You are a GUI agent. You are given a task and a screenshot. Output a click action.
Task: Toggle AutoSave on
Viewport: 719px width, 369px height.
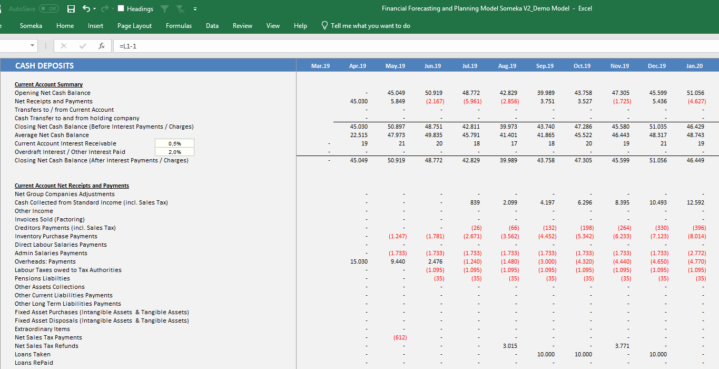point(48,8)
